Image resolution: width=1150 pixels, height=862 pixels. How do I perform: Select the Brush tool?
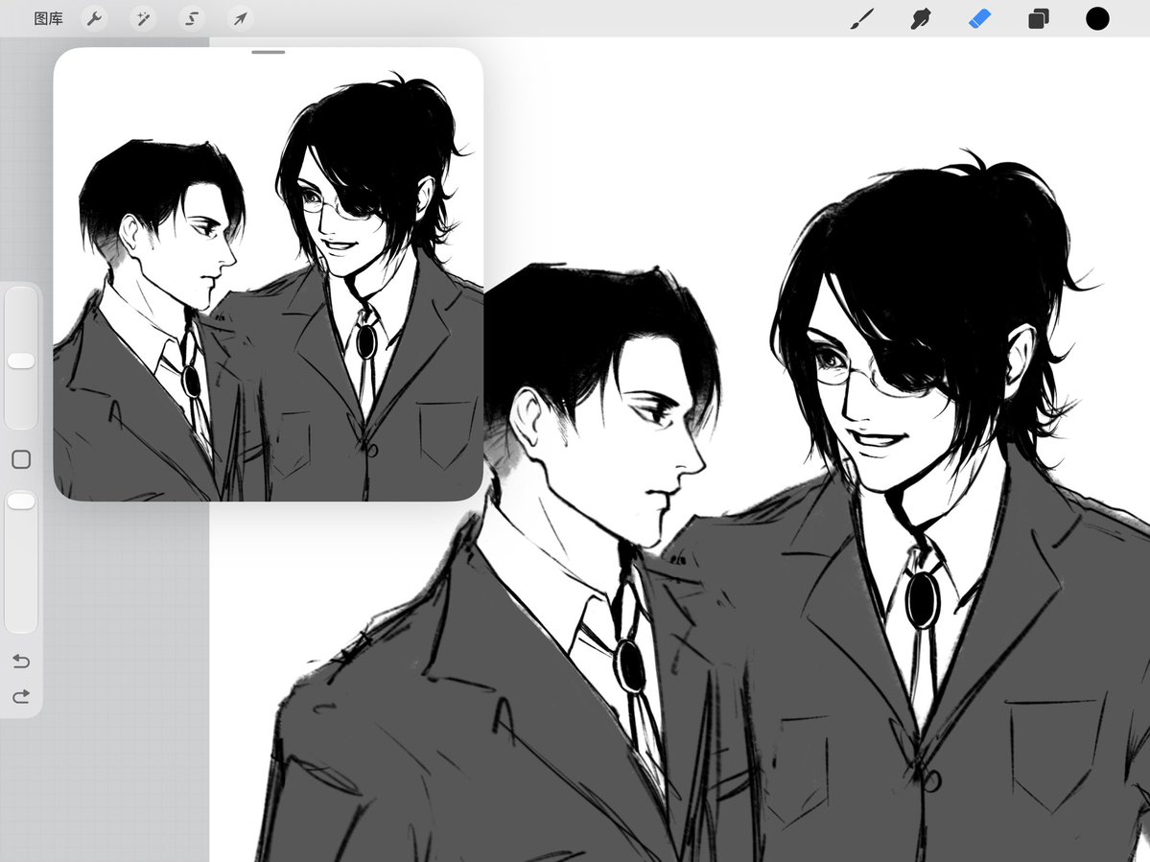(861, 19)
